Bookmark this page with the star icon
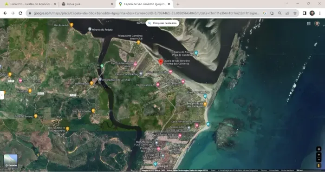Screen dimensions: 325x172 [x=295, y=13]
